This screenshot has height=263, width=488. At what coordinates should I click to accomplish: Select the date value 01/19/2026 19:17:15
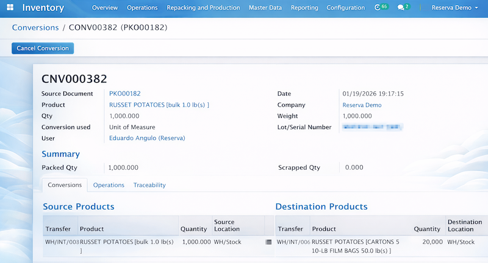(x=373, y=94)
